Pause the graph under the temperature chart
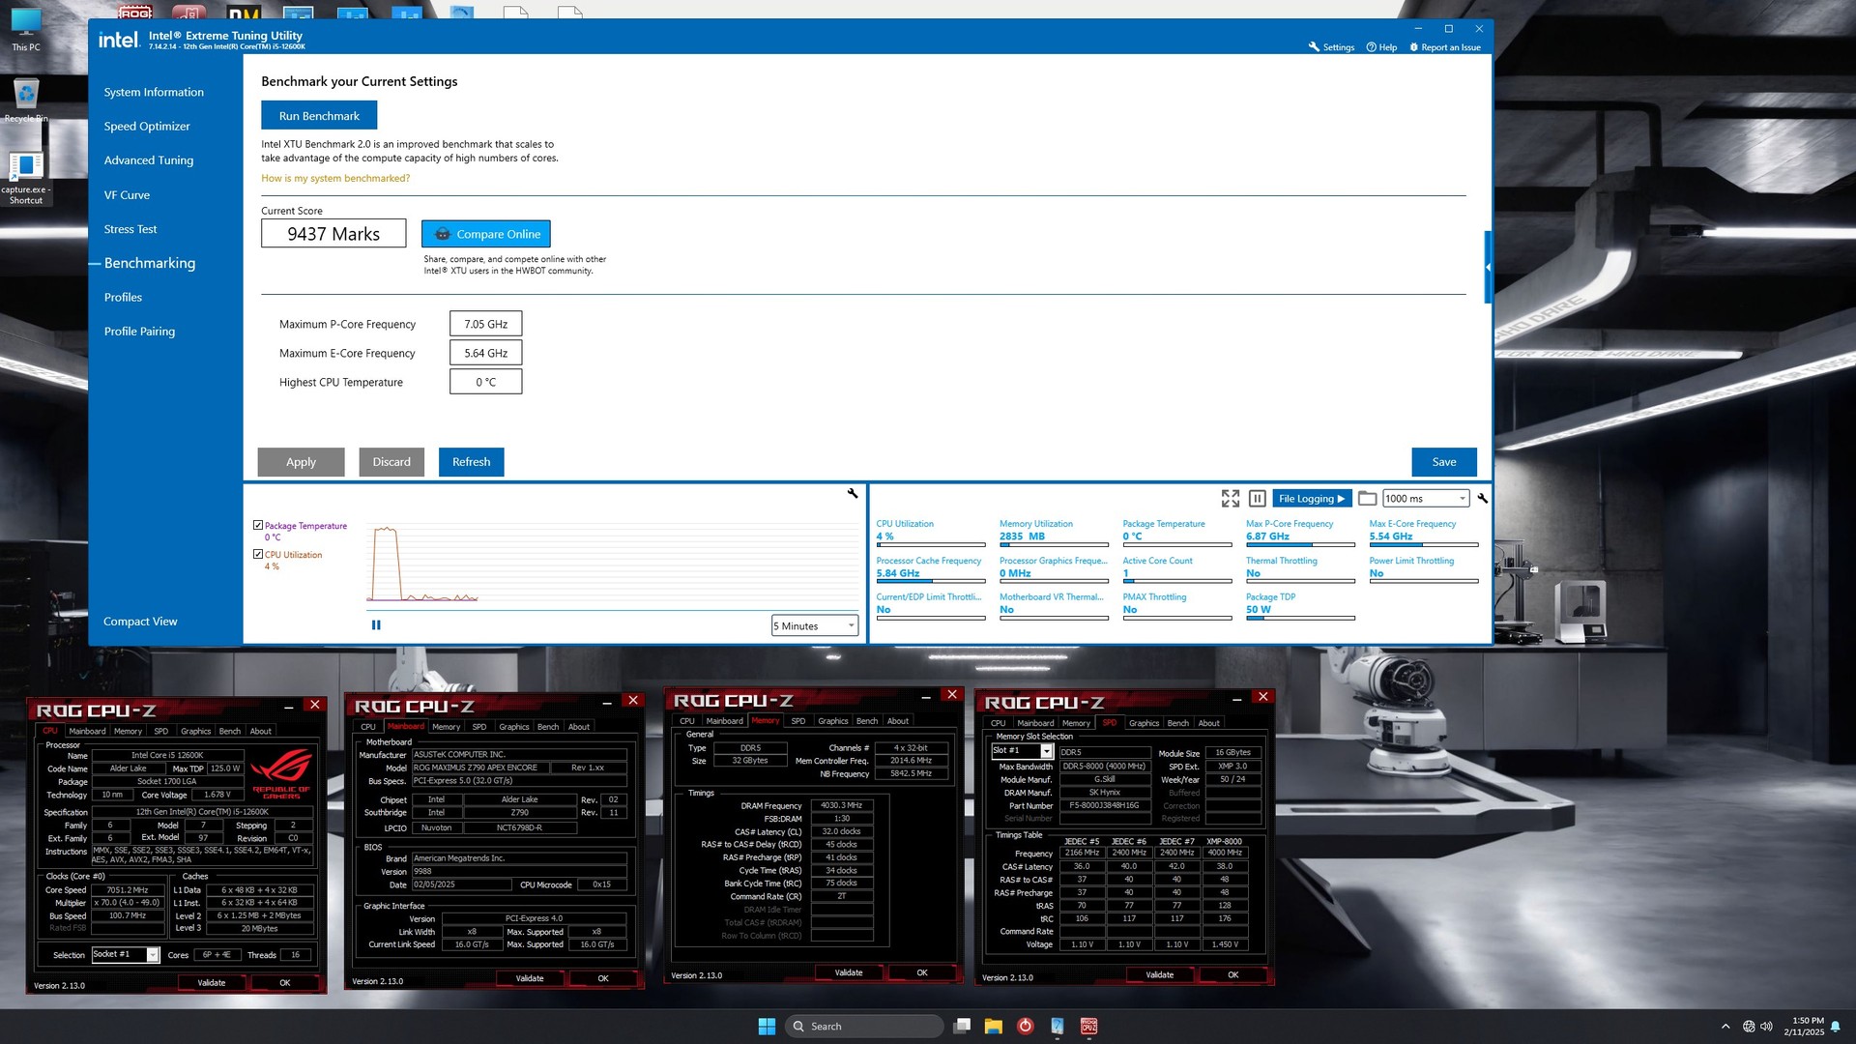The image size is (1856, 1044). point(376,625)
